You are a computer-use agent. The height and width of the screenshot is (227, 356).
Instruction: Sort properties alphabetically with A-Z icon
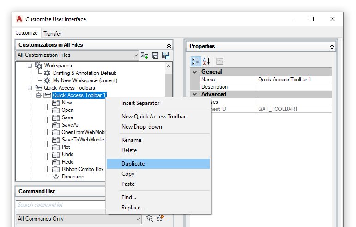pos(206,61)
